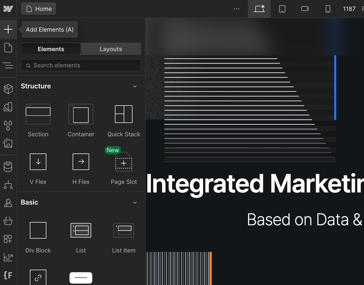Open the Navigator panel icon
Image resolution: width=364 pixels, height=285 pixels.
[8, 65]
